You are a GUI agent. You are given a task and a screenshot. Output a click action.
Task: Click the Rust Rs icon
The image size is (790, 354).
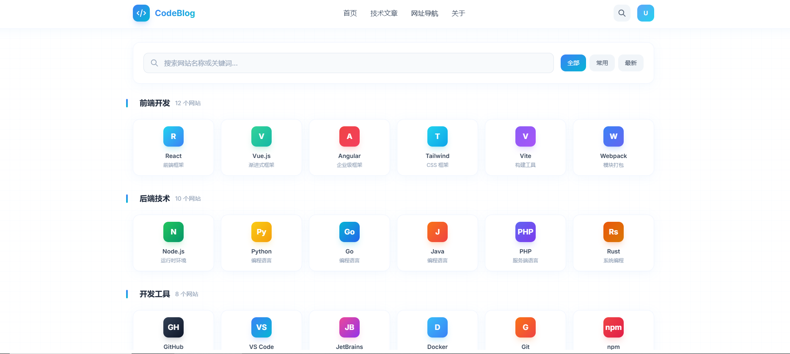point(614,232)
